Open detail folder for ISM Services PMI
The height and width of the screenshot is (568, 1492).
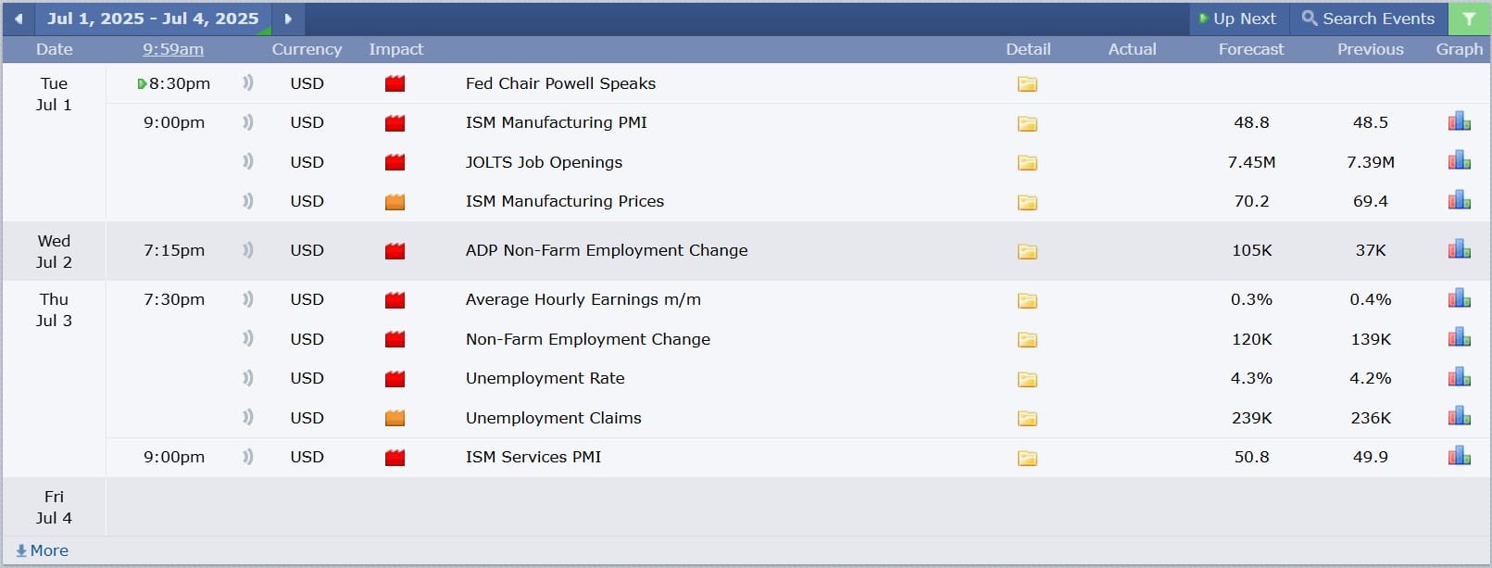click(1027, 458)
